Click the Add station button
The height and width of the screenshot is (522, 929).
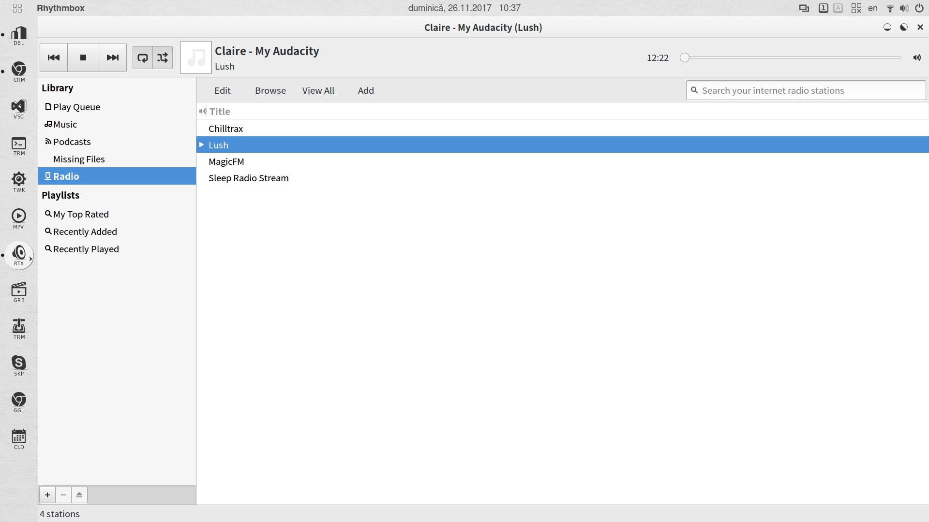366,90
